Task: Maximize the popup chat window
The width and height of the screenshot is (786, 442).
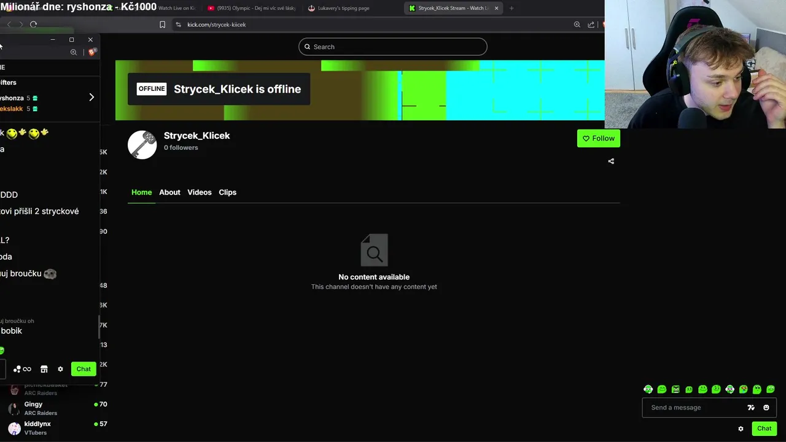Action: [x=71, y=40]
